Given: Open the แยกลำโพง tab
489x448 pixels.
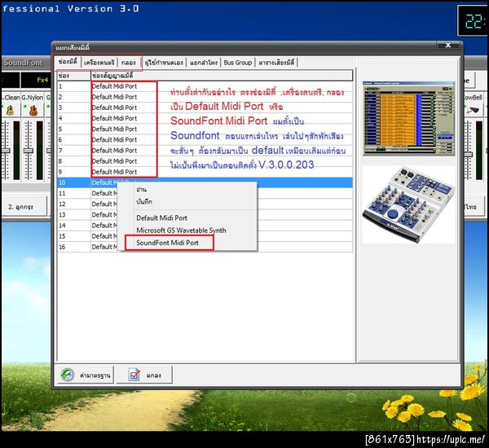Looking at the screenshot, I should click(203, 63).
